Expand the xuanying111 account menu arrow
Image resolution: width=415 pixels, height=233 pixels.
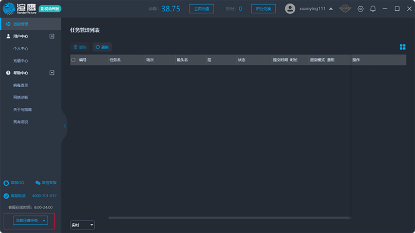pos(330,9)
